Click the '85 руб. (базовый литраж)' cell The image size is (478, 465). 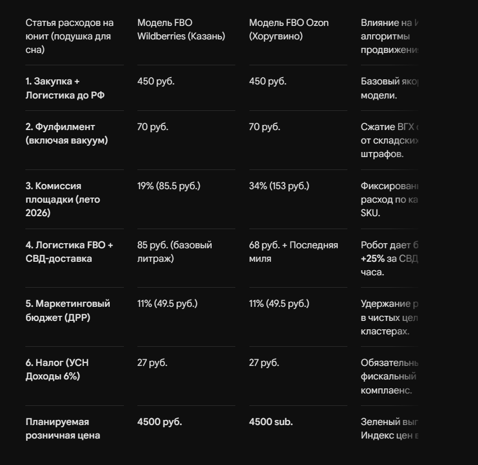(x=175, y=252)
